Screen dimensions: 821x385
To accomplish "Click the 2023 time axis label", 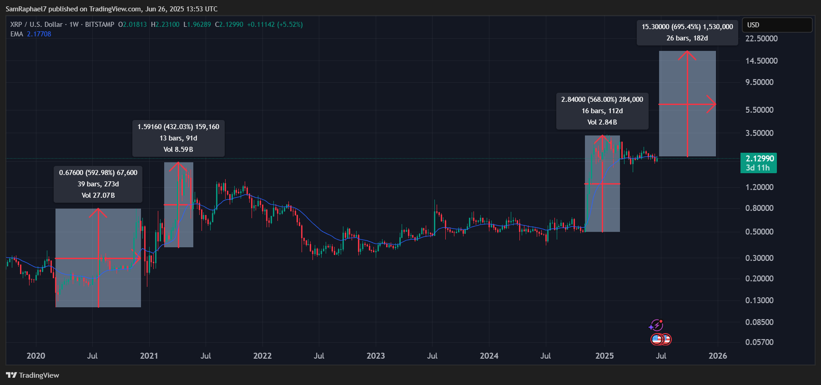I will click(x=376, y=356).
